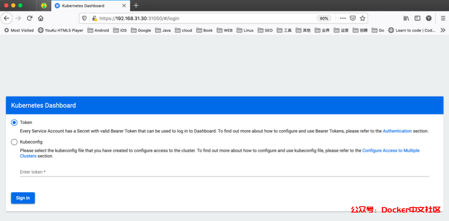Toggle the sidebar view icon
Viewport: 449px width, 221px height.
pos(417,18)
